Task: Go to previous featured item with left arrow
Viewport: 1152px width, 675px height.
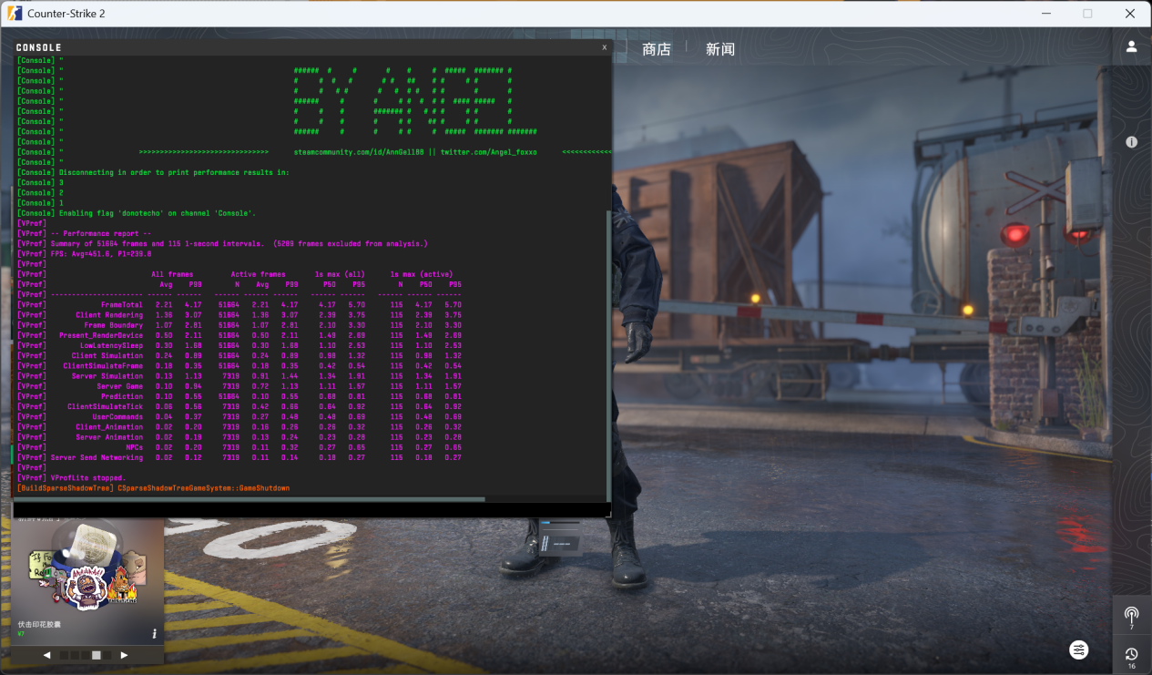Action: tap(47, 655)
